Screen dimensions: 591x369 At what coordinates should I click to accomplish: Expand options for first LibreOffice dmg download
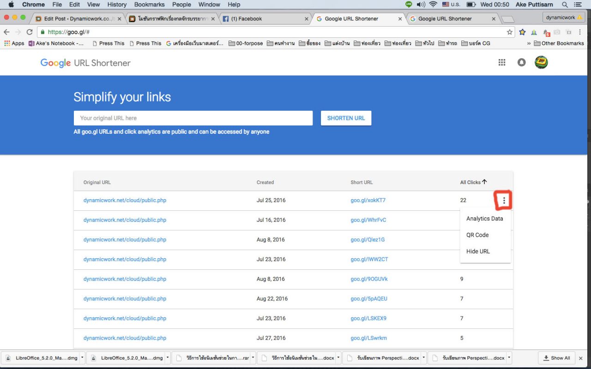click(x=82, y=357)
